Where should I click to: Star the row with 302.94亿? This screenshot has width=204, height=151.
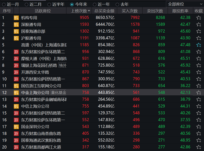coord(198,52)
